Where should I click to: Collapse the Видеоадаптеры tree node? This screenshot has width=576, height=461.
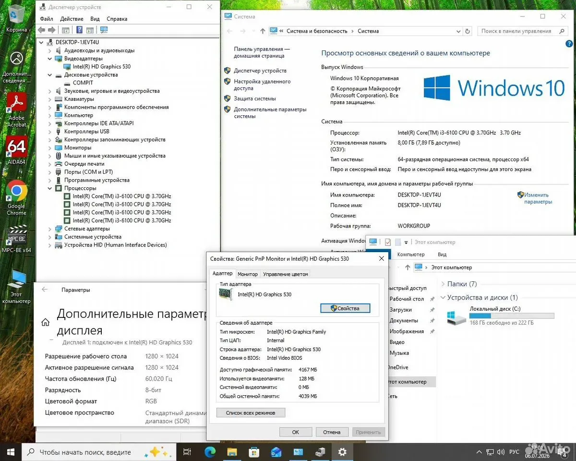[x=50, y=59]
